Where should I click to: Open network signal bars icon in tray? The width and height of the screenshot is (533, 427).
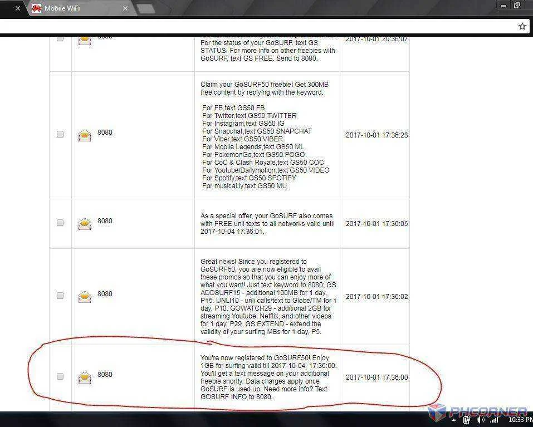494,420
